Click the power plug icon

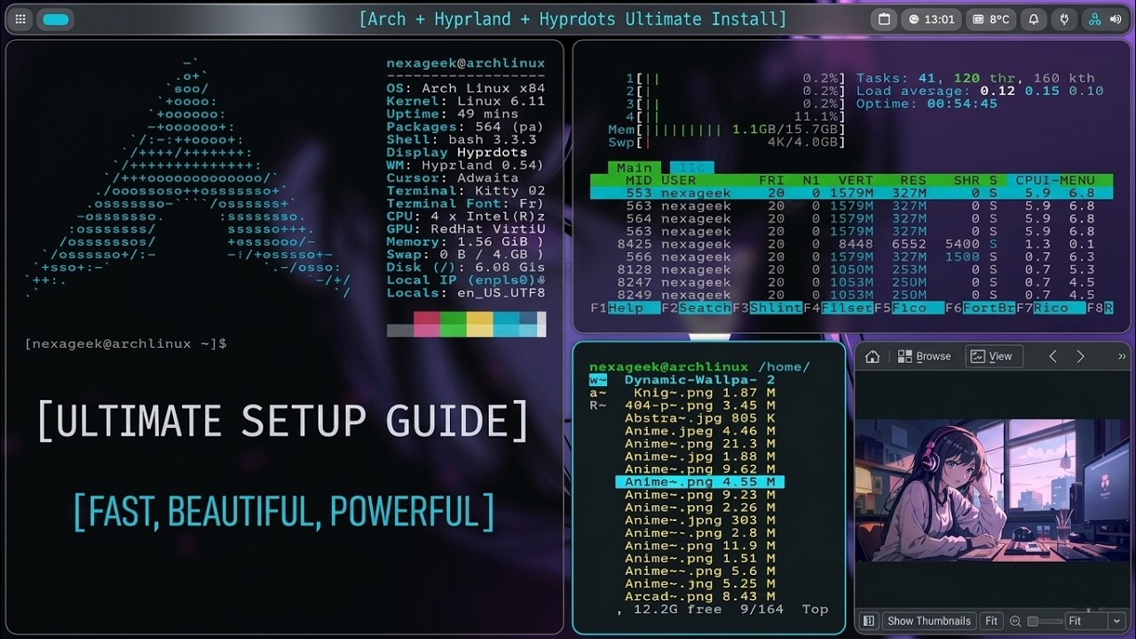[1063, 19]
